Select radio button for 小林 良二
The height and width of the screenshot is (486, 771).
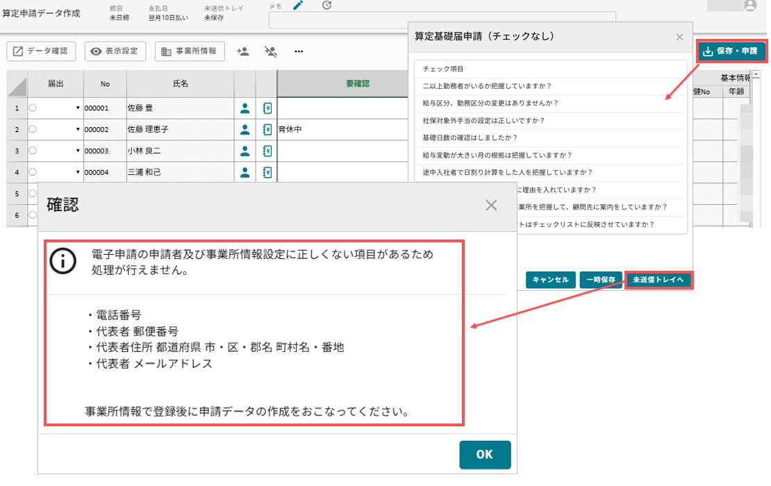tap(33, 151)
